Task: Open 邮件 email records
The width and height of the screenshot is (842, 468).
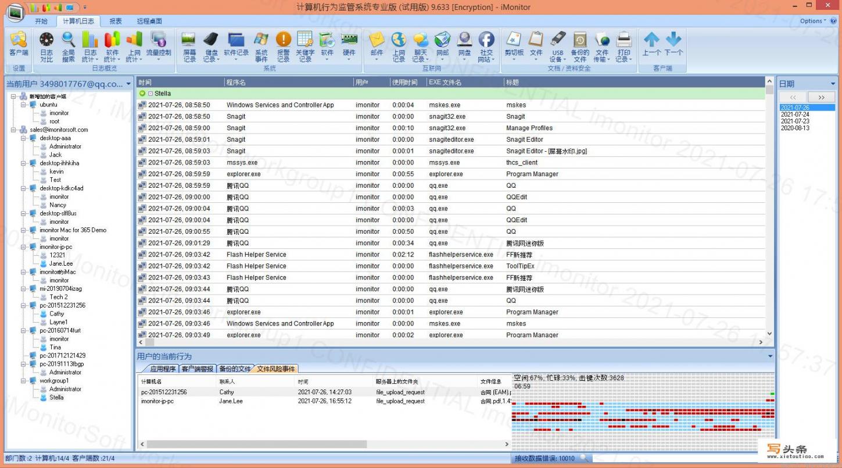Action: tap(377, 46)
